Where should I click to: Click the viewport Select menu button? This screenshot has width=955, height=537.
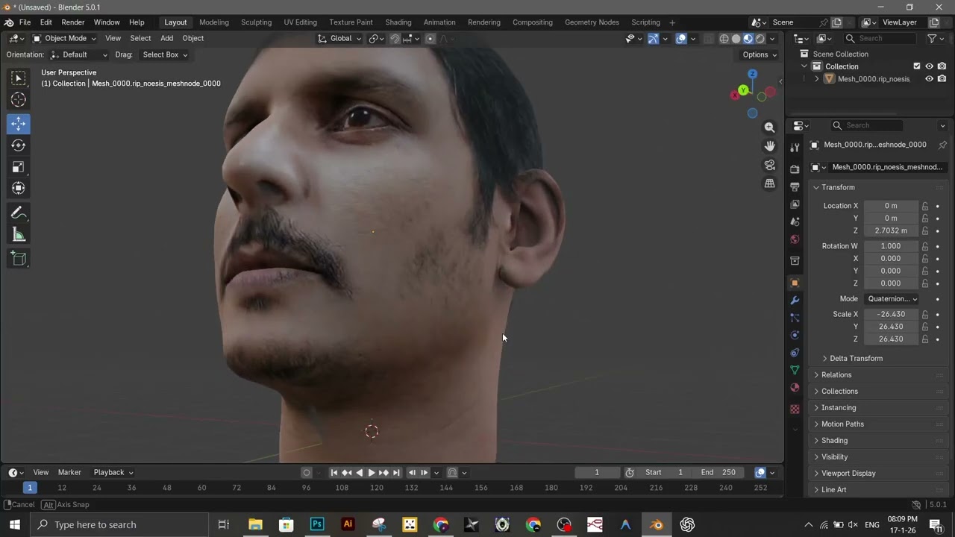tap(140, 39)
